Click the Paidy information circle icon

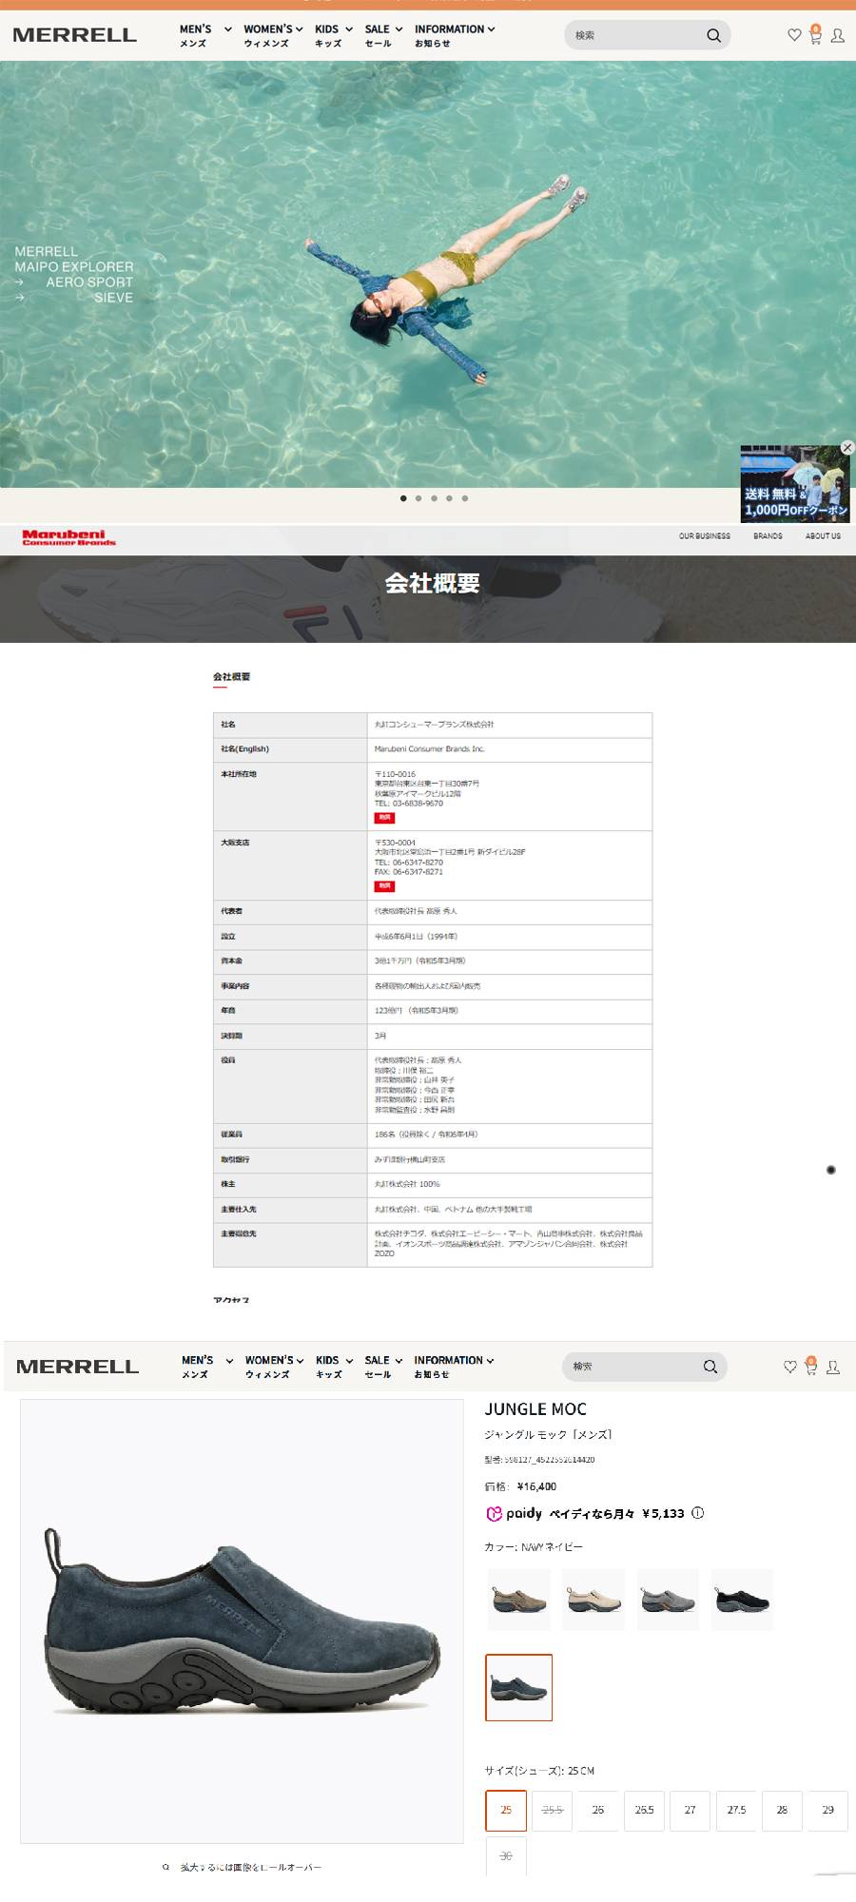coord(697,1513)
